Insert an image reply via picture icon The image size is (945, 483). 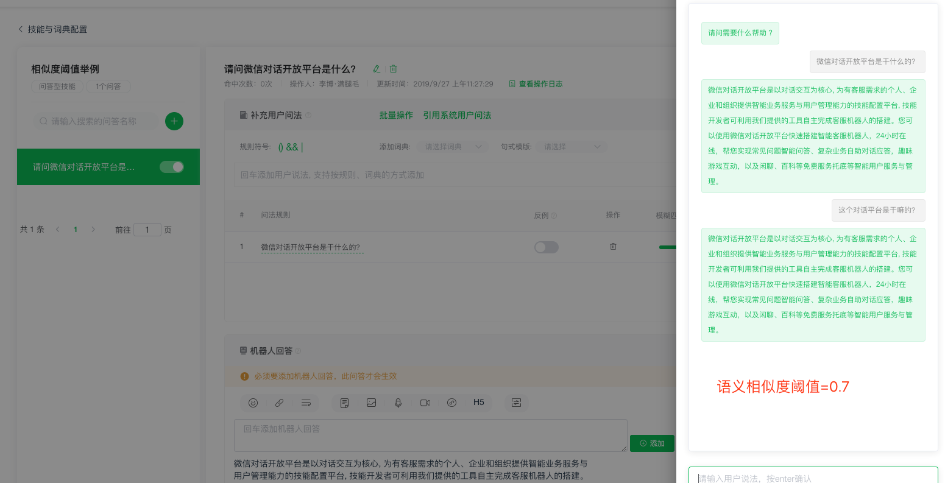[371, 403]
